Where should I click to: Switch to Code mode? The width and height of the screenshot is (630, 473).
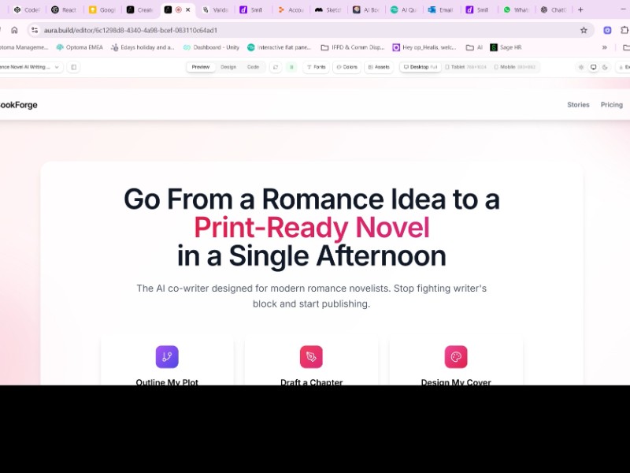point(253,67)
